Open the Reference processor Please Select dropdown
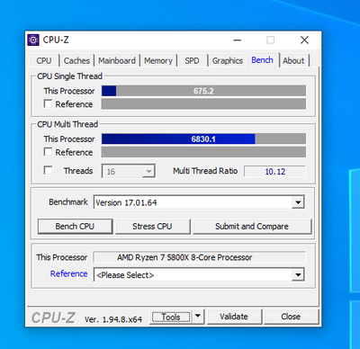360x349 pixels. (298, 274)
